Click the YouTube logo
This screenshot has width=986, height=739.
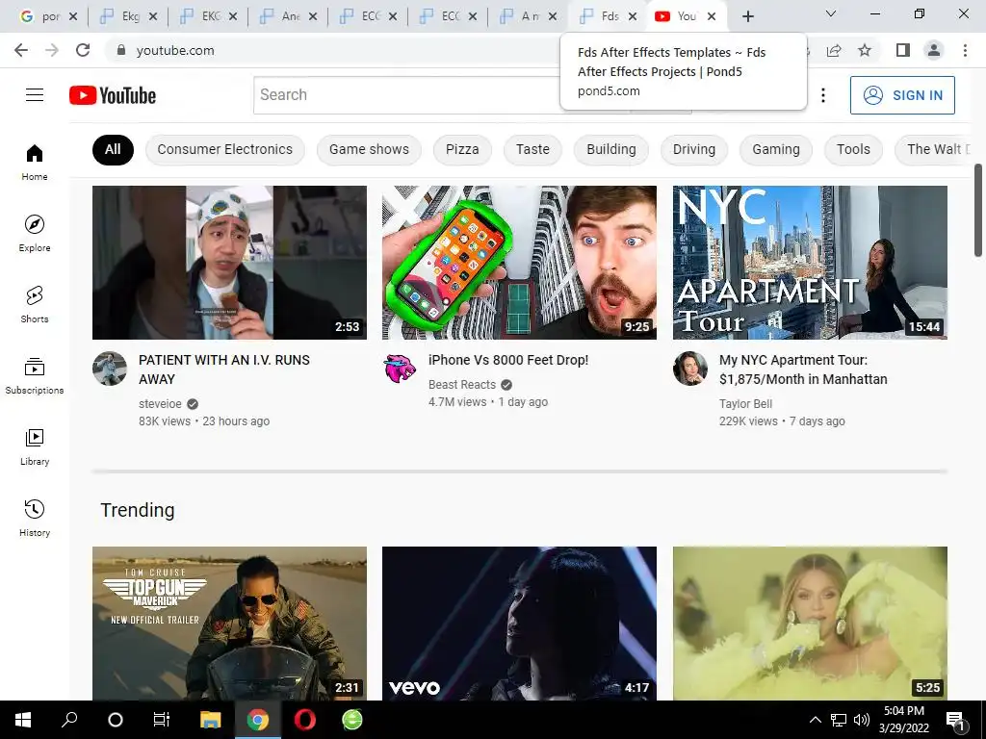[113, 95]
